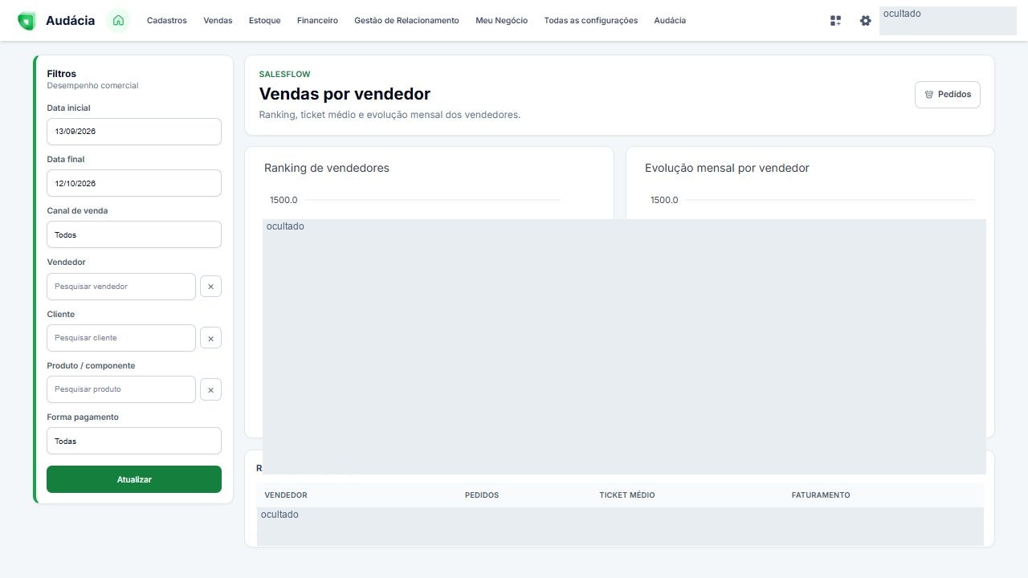Open the Cadastros menu

167,21
